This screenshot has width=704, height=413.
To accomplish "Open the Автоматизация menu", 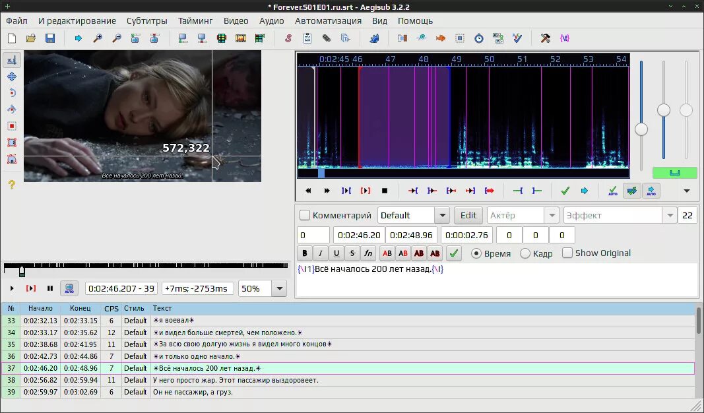I will click(x=328, y=20).
